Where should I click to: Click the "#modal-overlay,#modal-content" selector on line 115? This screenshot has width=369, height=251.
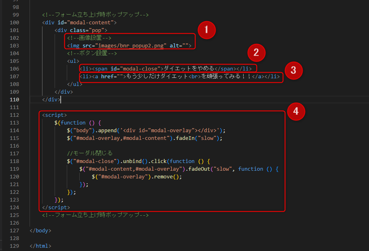pyautogui.click(x=121, y=138)
